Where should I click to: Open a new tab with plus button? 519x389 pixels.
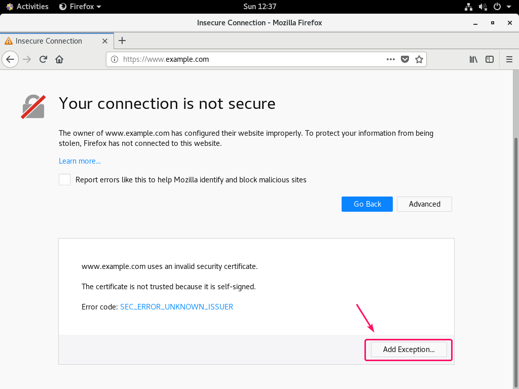click(x=122, y=41)
